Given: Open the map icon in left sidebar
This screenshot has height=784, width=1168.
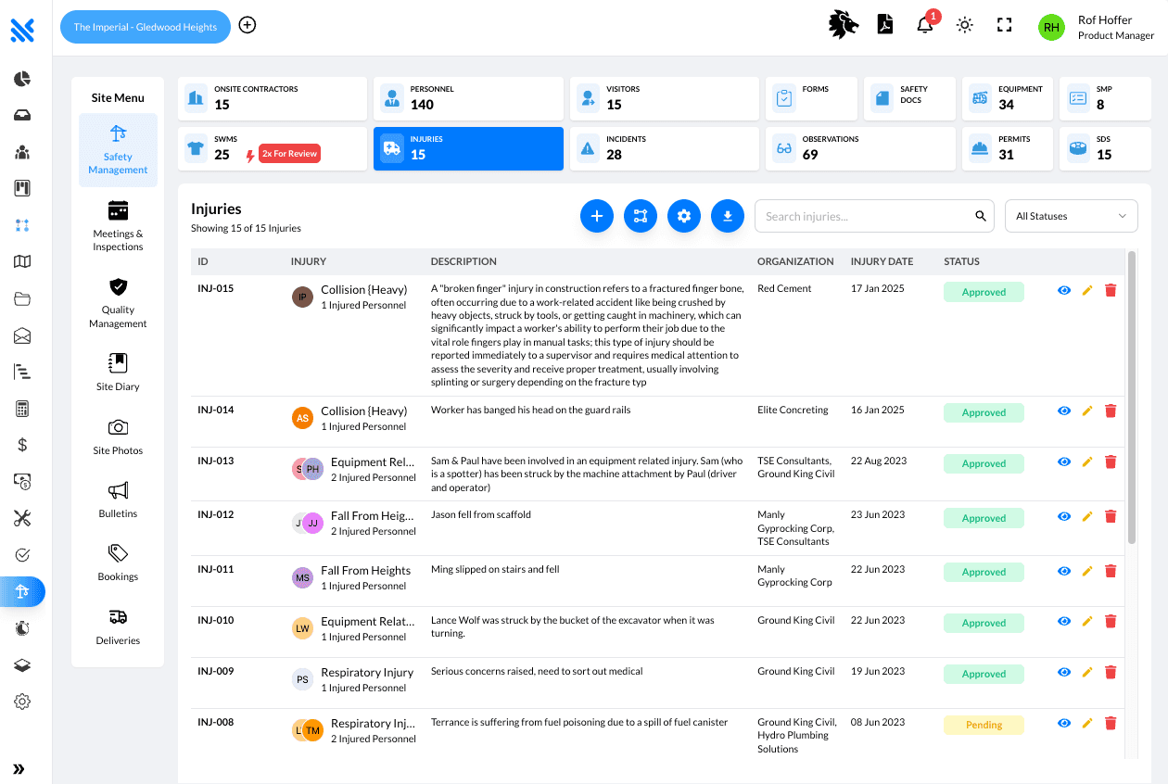Looking at the screenshot, I should [22, 261].
